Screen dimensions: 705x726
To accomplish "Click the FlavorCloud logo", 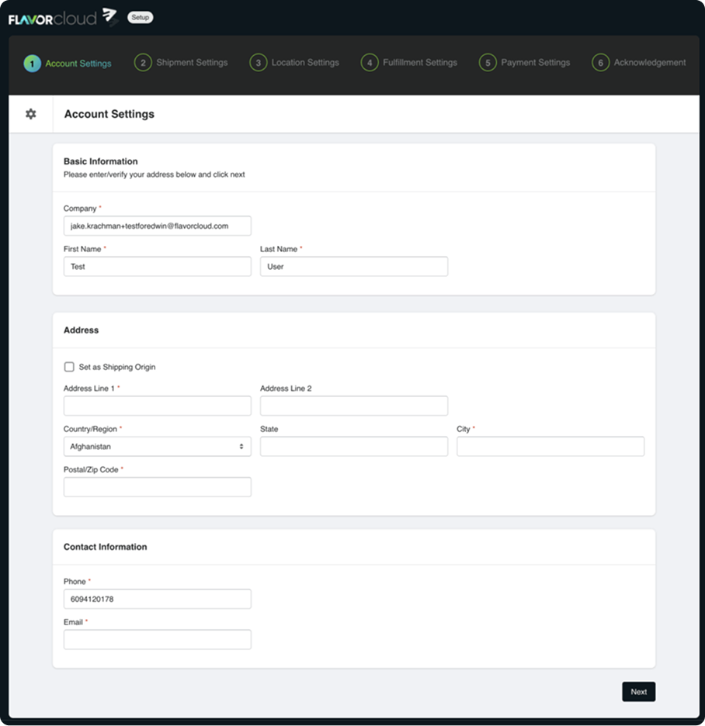I will [x=63, y=18].
